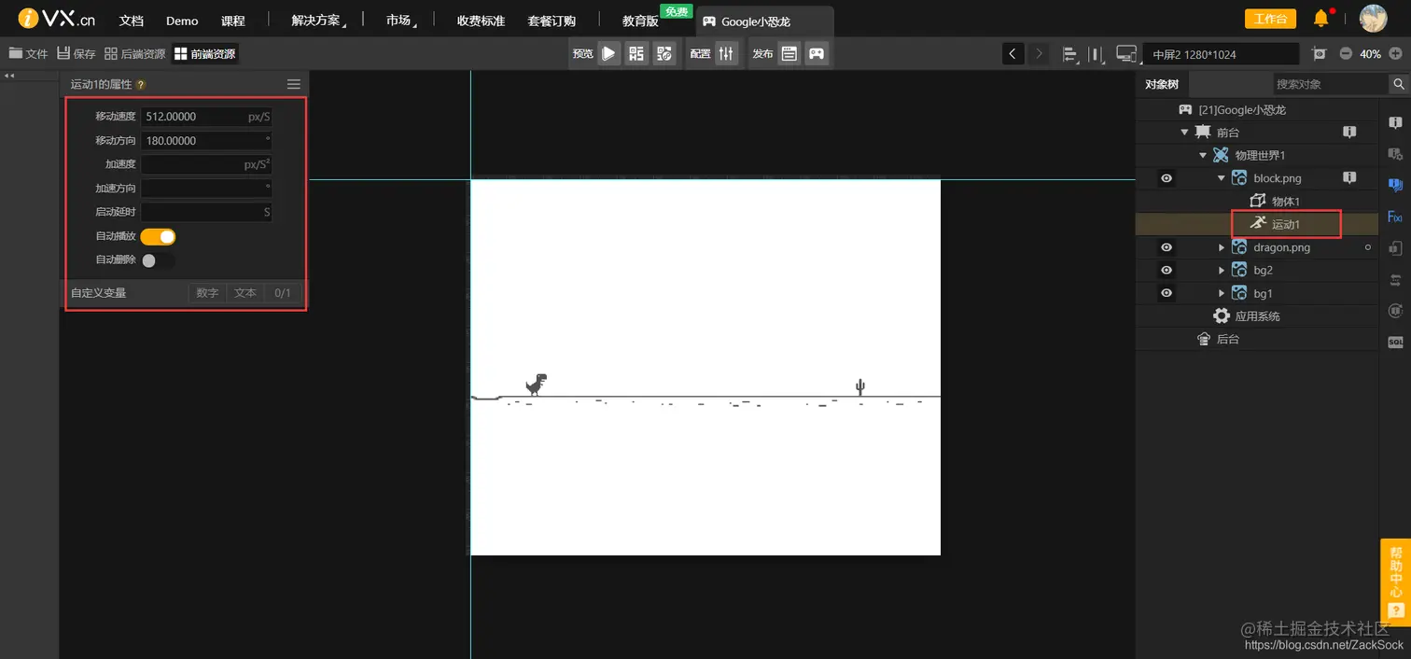Collapse left panel with double arrow

pyautogui.click(x=9, y=76)
